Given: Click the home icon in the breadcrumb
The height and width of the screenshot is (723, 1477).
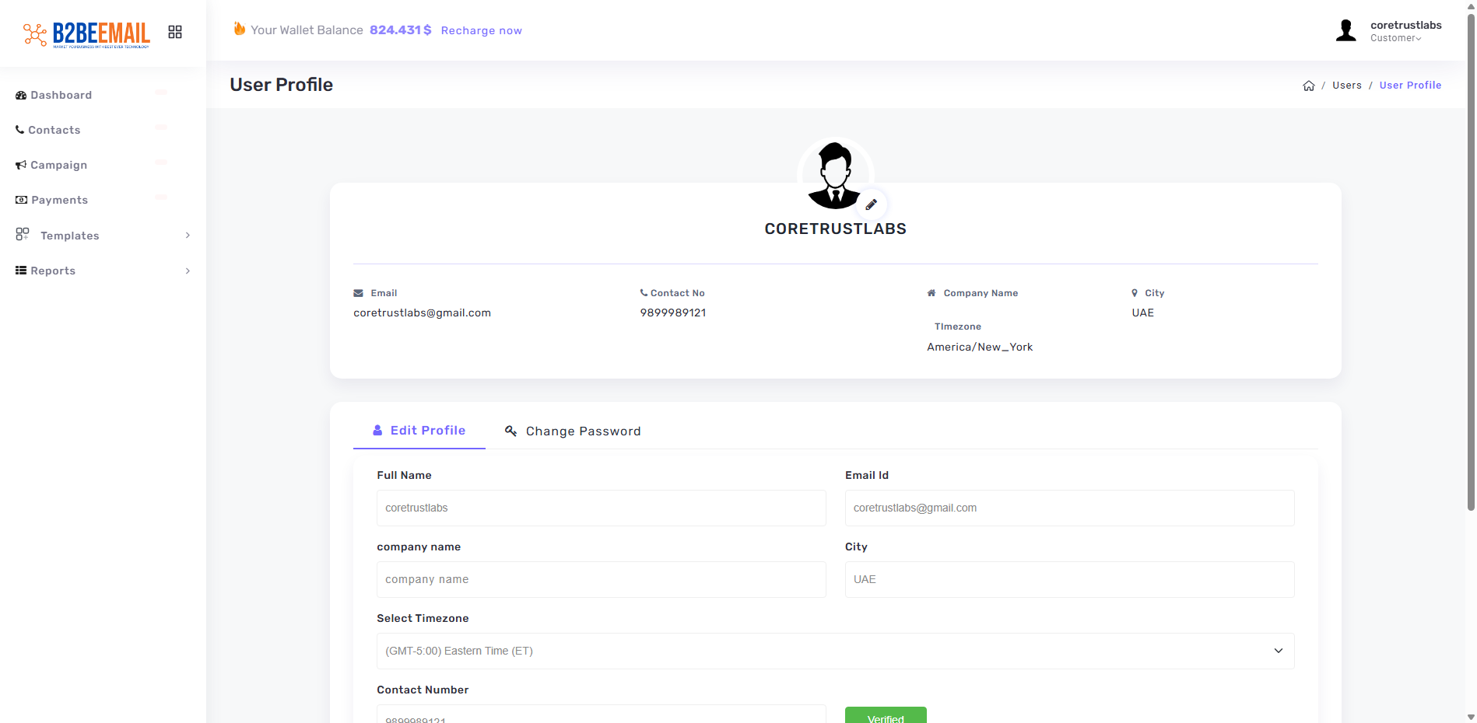Looking at the screenshot, I should (1308, 86).
